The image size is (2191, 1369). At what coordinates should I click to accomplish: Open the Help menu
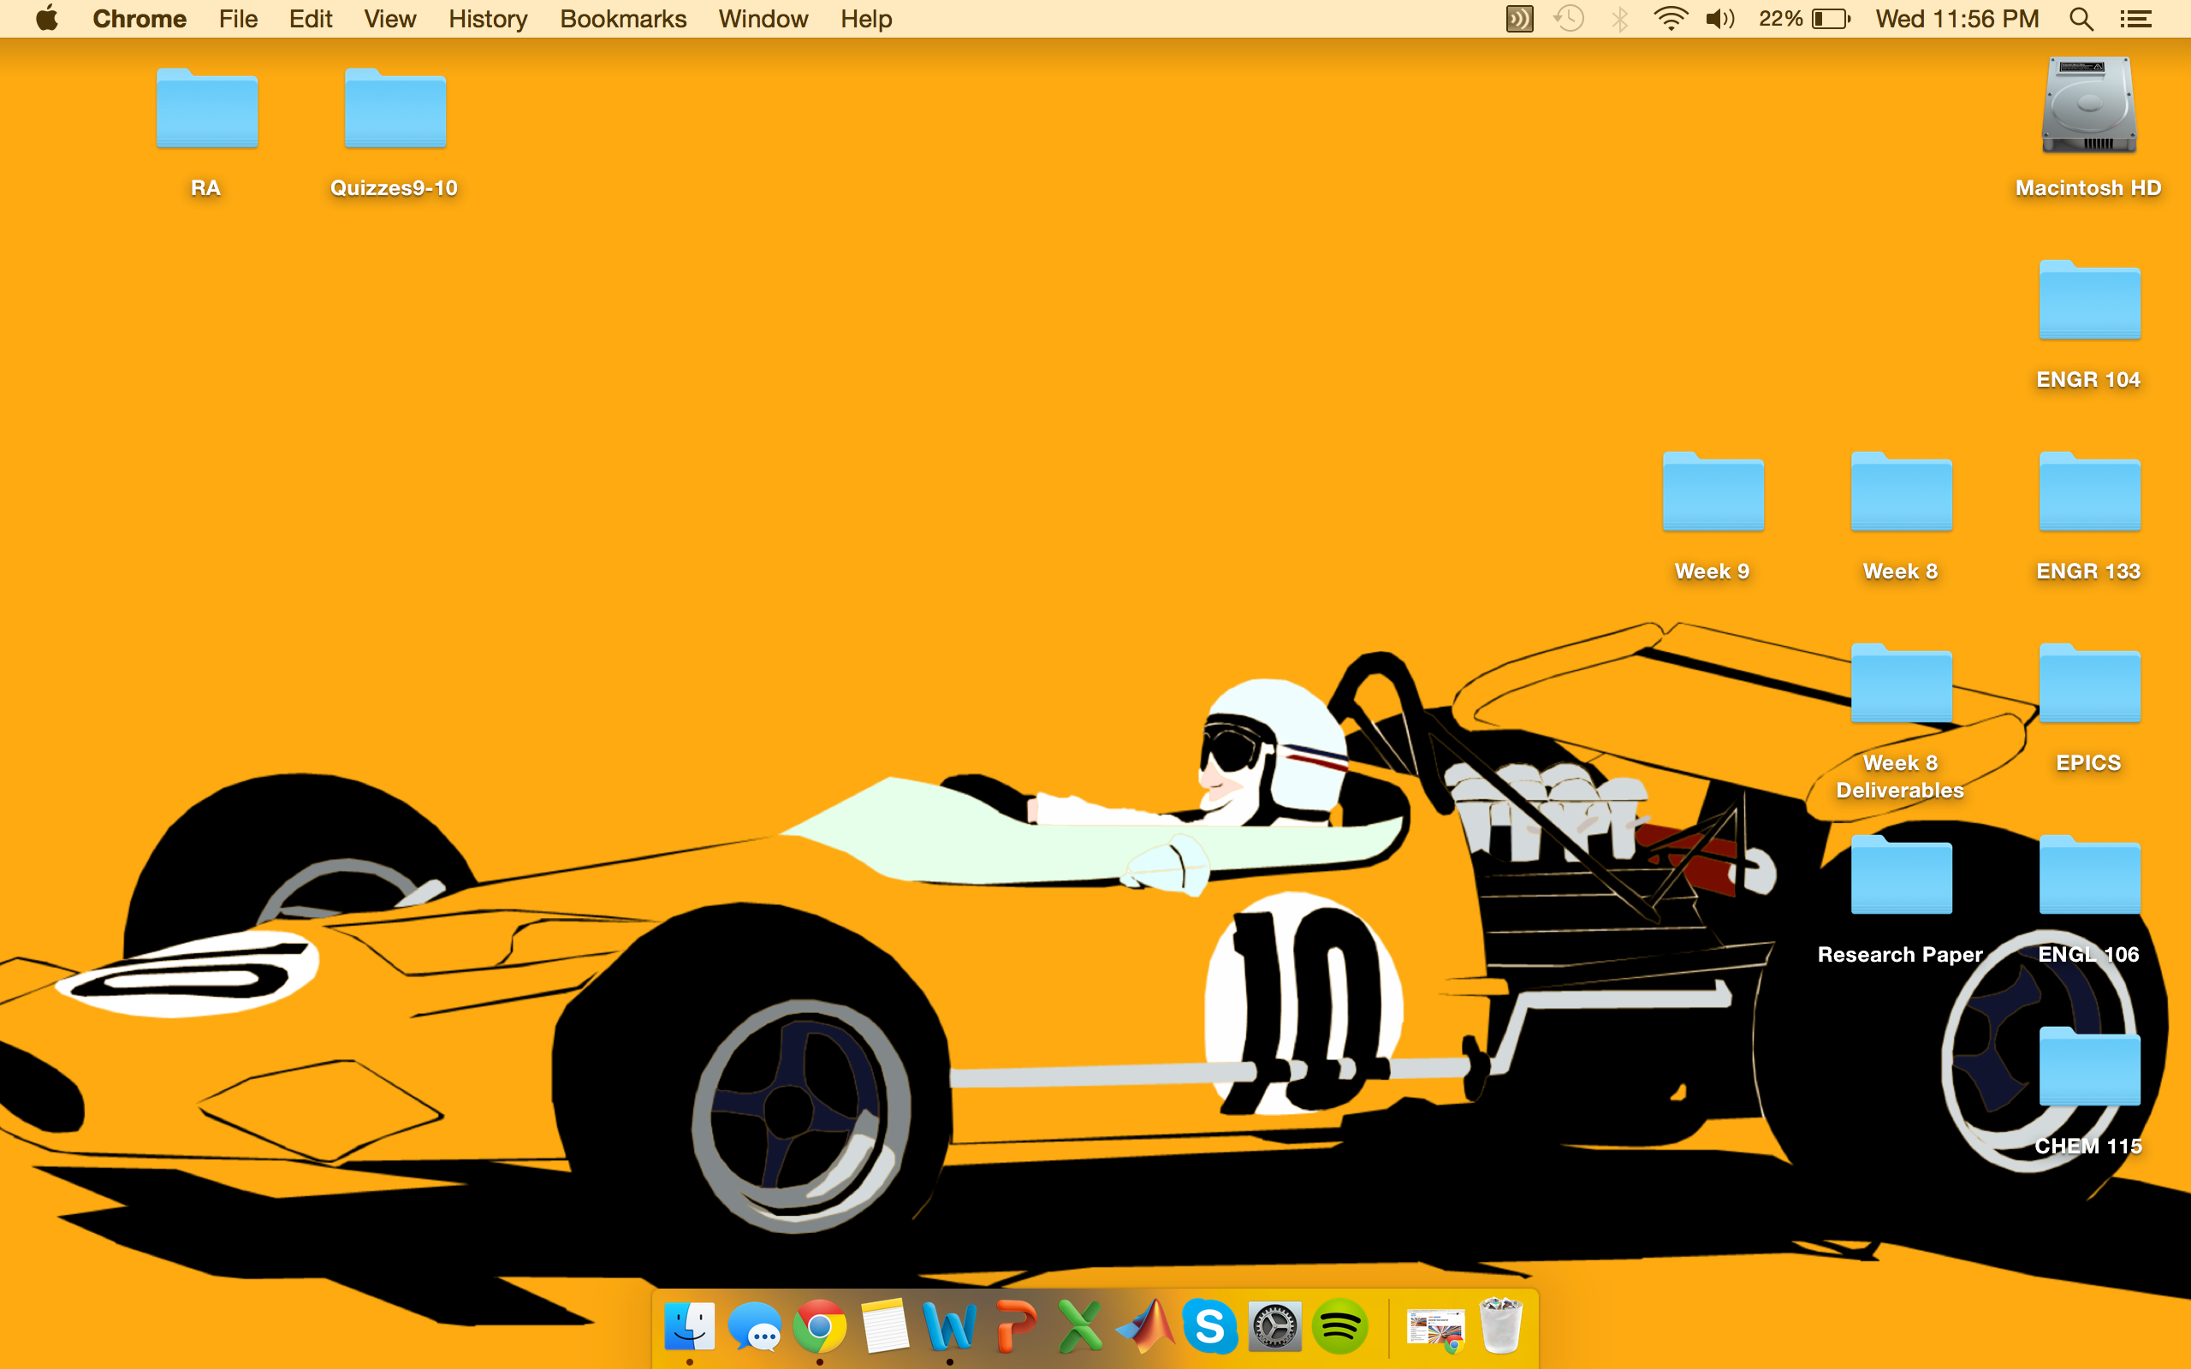(x=865, y=18)
